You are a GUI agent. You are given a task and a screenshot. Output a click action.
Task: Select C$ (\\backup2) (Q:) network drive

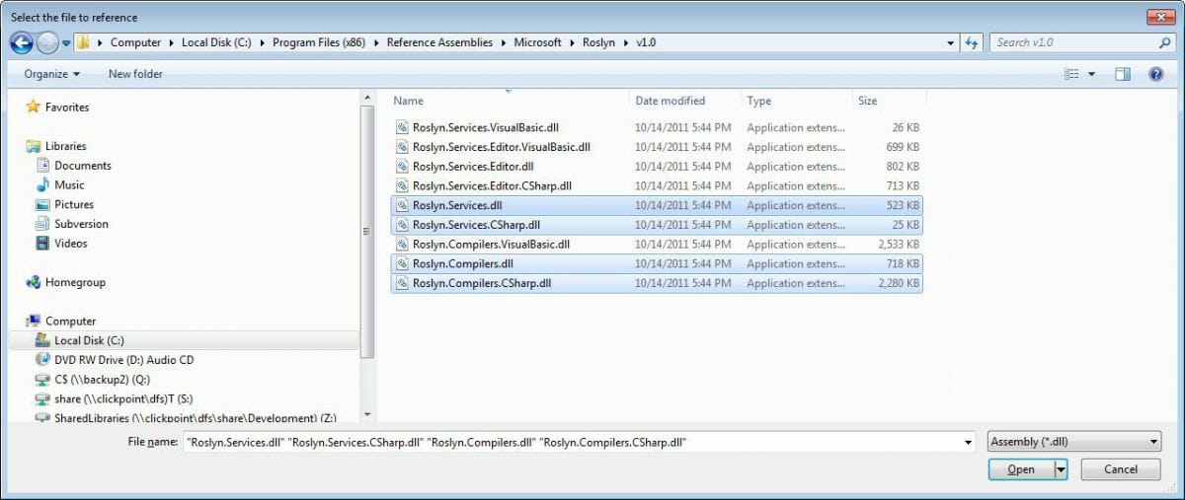(x=102, y=379)
